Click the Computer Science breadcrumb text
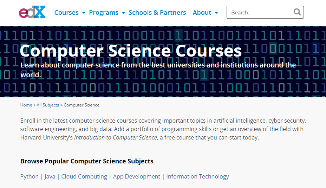Image resolution: width=326 pixels, height=188 pixels. click(x=81, y=105)
